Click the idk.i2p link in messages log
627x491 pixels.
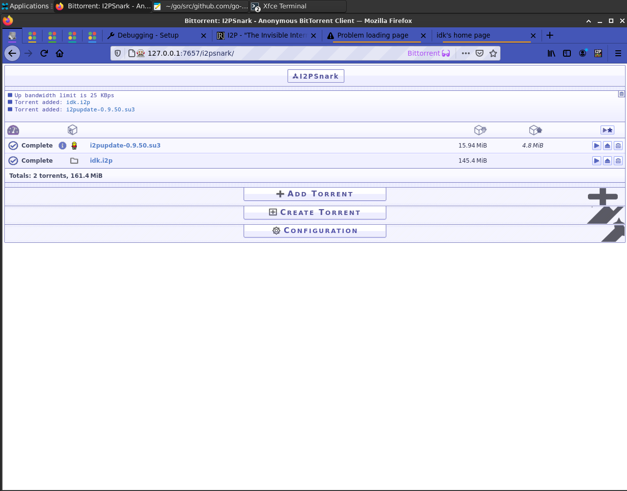click(x=78, y=103)
